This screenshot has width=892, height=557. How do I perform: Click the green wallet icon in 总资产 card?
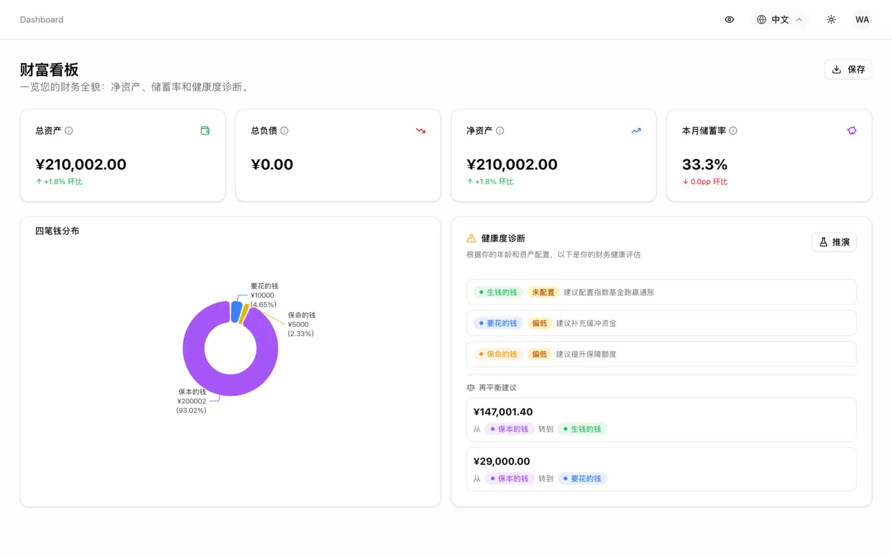(x=205, y=131)
